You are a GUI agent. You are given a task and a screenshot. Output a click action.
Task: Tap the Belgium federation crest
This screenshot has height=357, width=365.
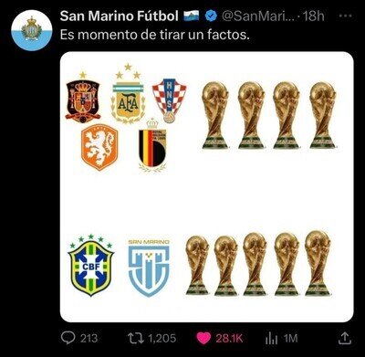coord(152,145)
